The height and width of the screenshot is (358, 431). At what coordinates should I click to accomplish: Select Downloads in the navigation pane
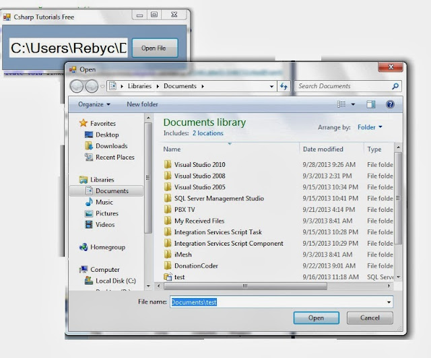106,146
